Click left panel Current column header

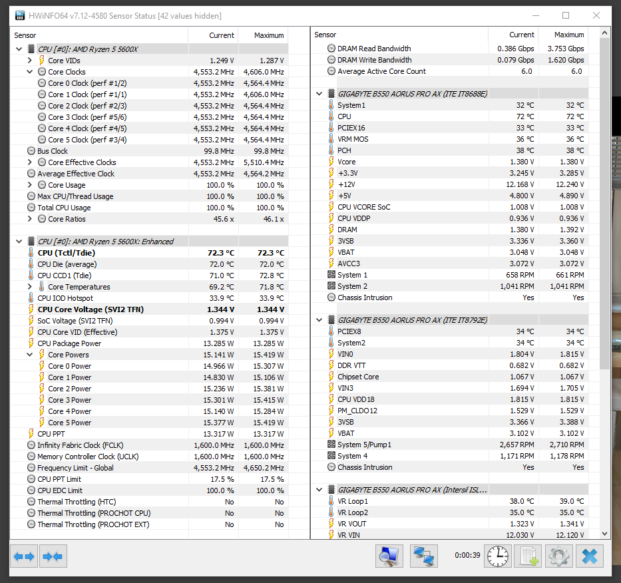coord(214,35)
